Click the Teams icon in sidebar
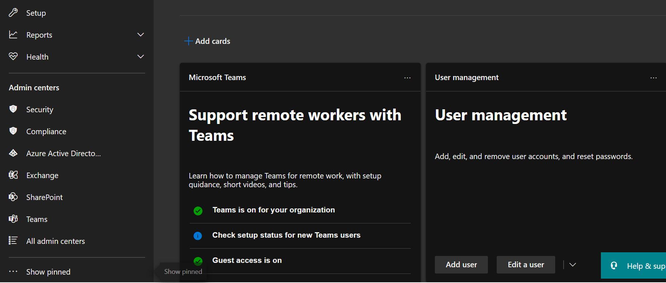The image size is (666, 283). [13, 219]
